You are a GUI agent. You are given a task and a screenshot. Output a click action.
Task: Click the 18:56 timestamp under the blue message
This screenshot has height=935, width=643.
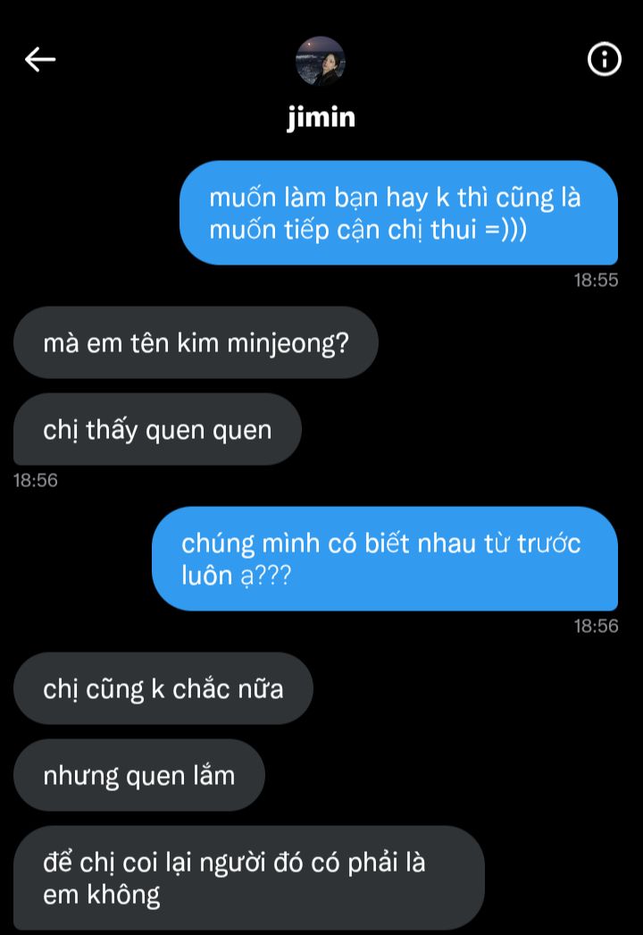[x=596, y=626]
